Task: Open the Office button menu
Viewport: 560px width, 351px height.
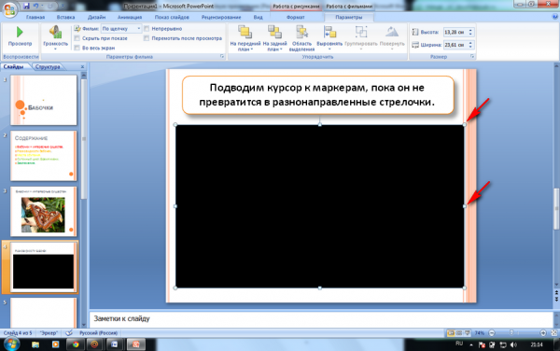Action: pyautogui.click(x=9, y=9)
